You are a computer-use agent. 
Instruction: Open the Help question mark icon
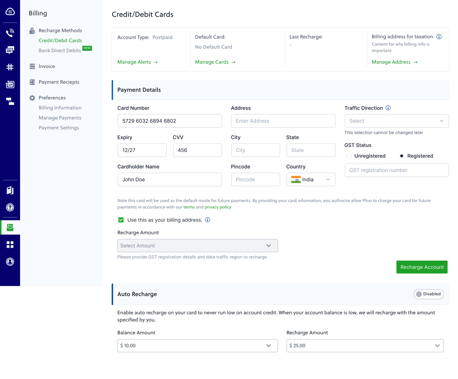pyautogui.click(x=10, y=207)
